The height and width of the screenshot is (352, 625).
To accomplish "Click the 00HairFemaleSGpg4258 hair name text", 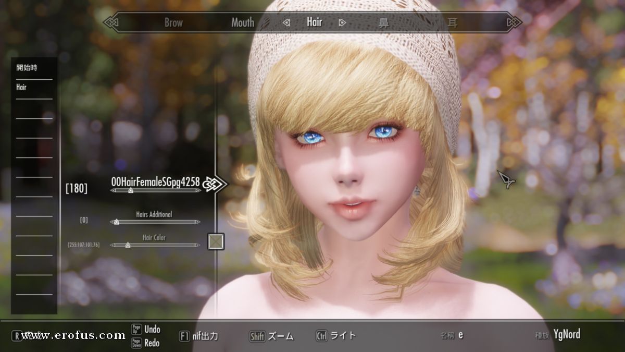I will pos(155,181).
